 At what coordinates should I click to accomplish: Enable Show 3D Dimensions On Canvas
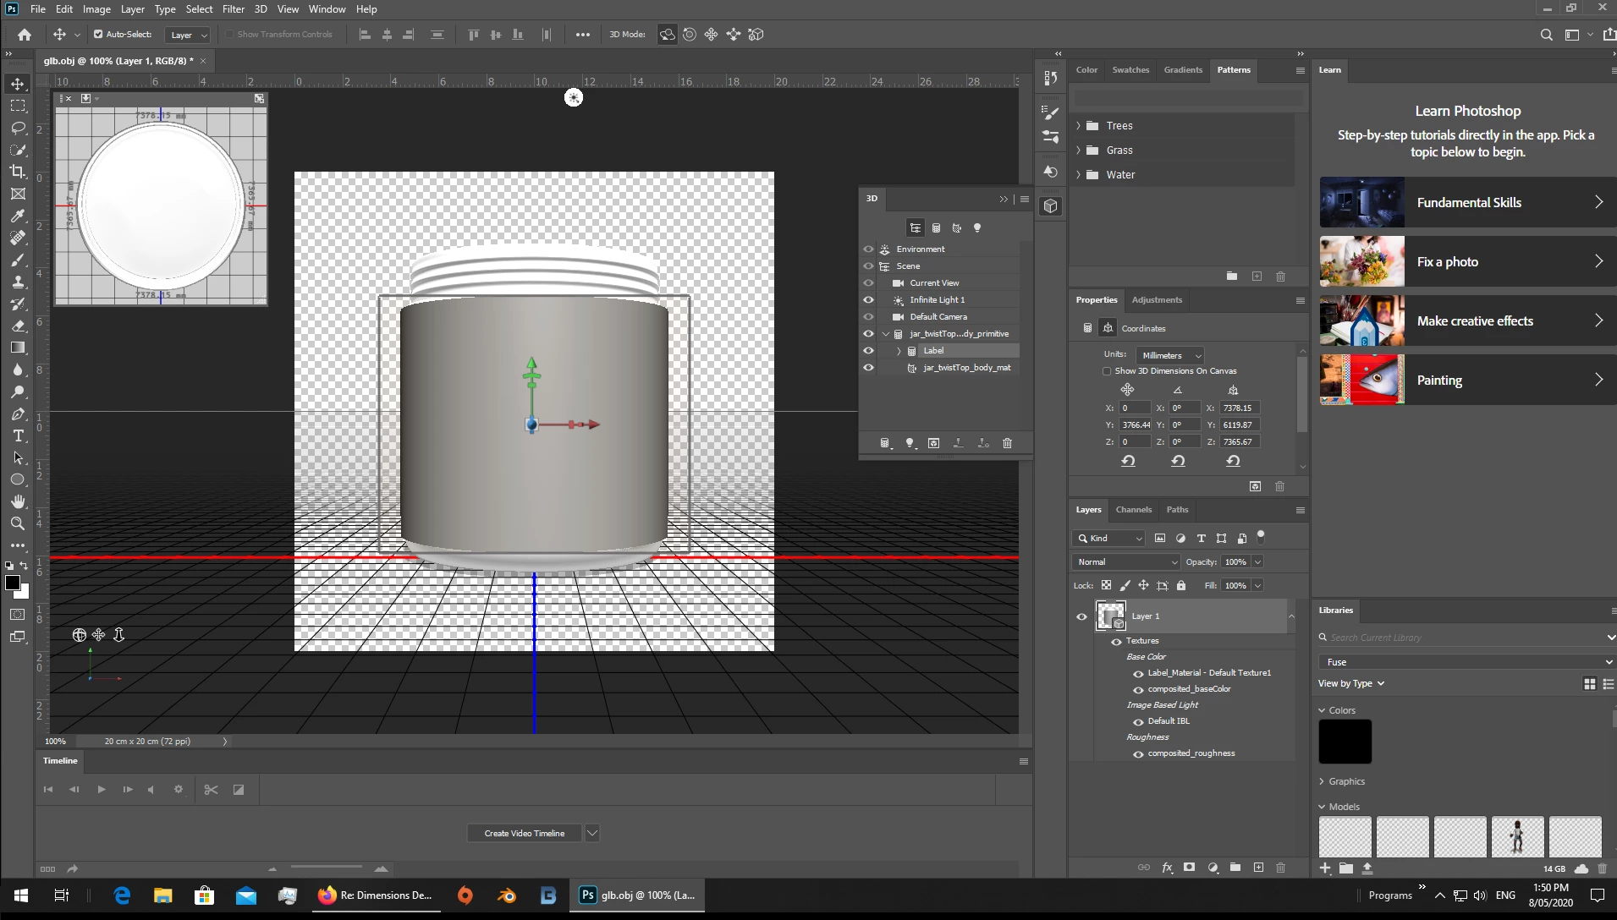click(x=1107, y=371)
